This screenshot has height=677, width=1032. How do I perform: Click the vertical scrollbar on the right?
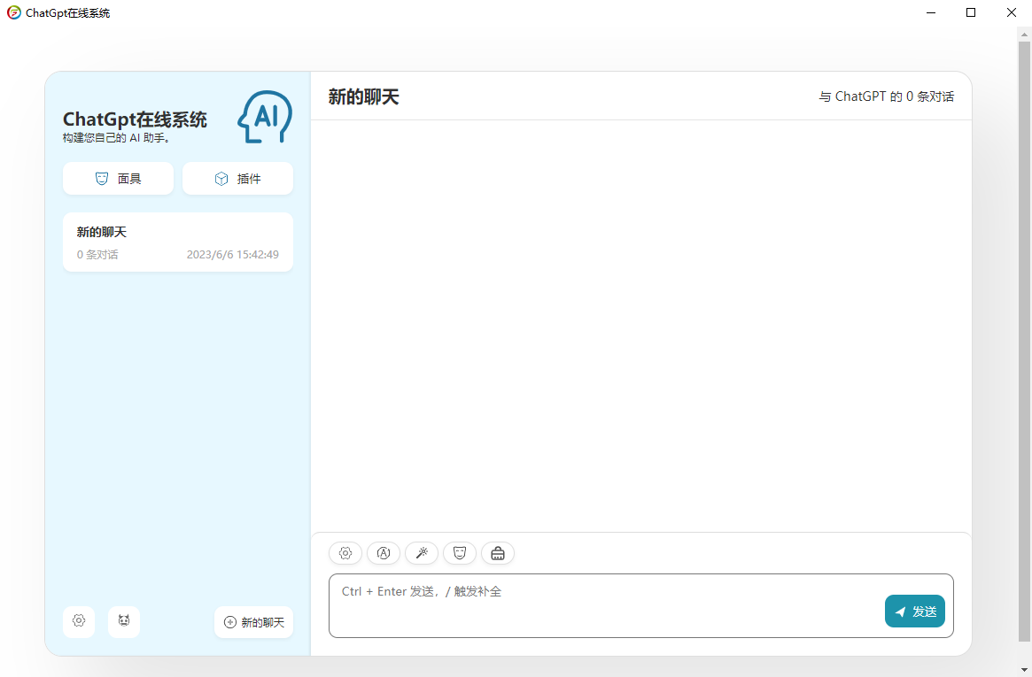pos(1025,341)
